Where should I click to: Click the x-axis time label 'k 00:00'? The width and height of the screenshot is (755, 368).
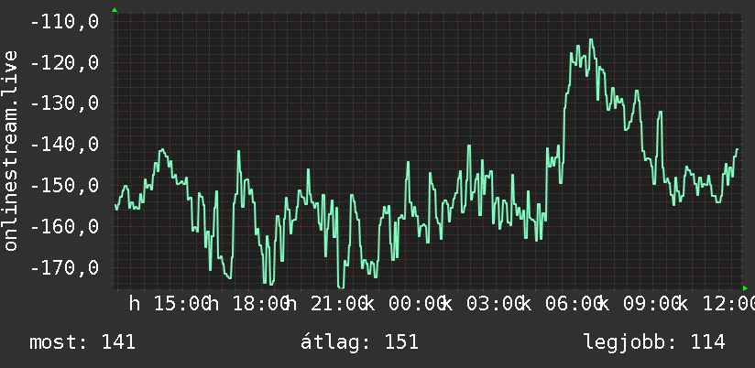404,304
